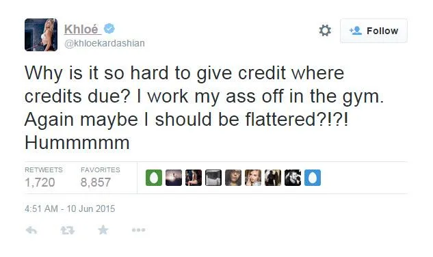Open the gear settings menu
Screen dimensions: 433x257
325,30
